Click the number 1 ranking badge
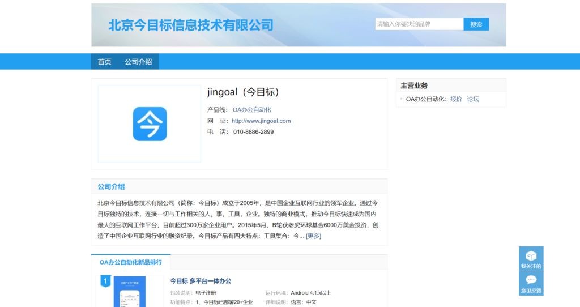 [x=105, y=281]
